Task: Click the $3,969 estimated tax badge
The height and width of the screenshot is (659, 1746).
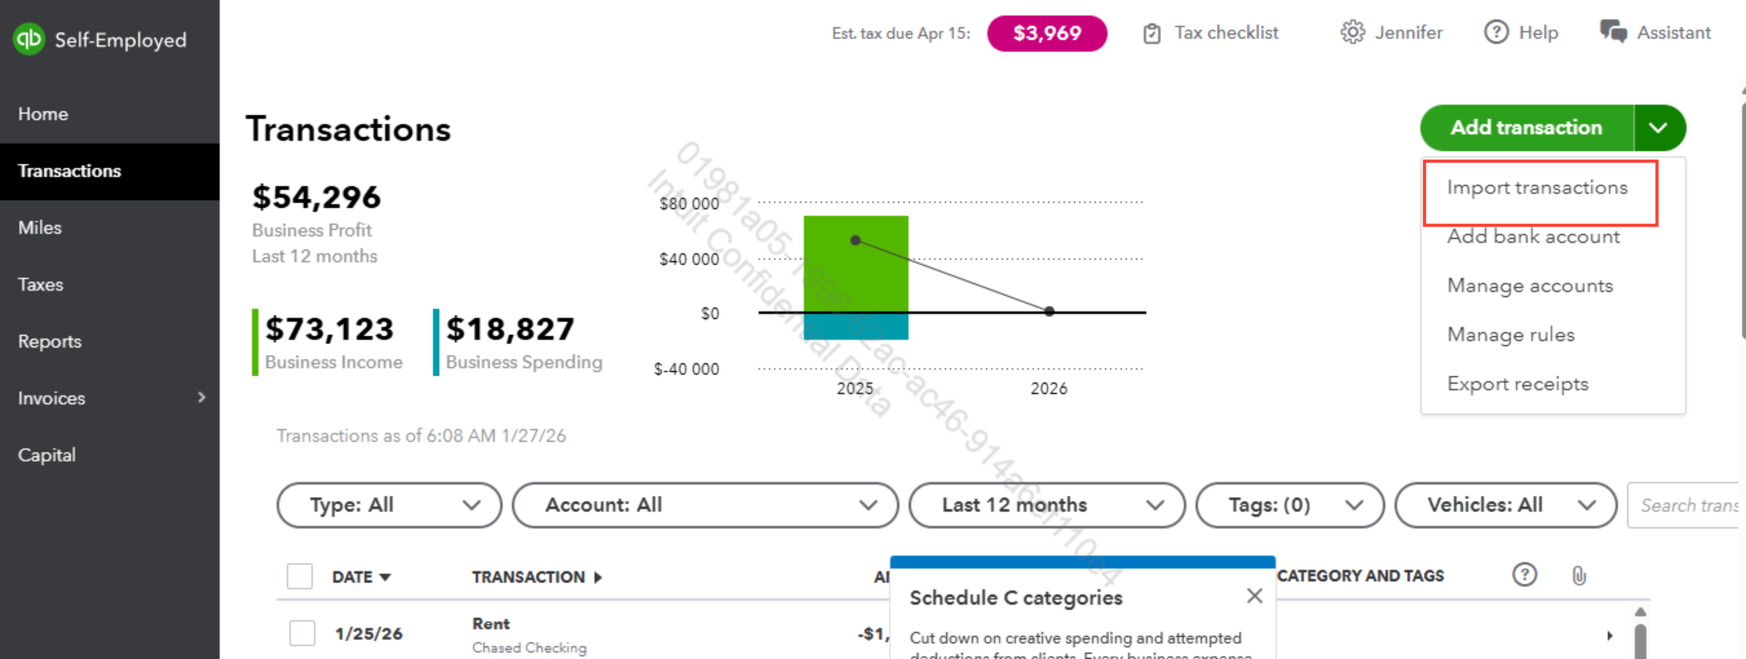Action: pyautogui.click(x=1047, y=33)
